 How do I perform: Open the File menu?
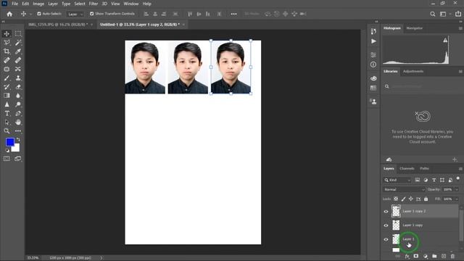coord(14,4)
